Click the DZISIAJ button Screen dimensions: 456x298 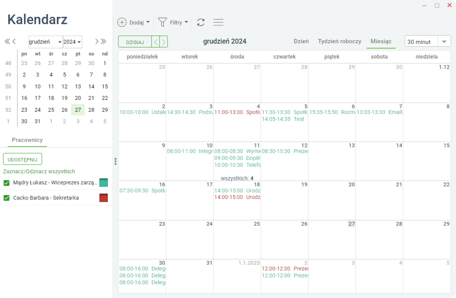(x=135, y=42)
